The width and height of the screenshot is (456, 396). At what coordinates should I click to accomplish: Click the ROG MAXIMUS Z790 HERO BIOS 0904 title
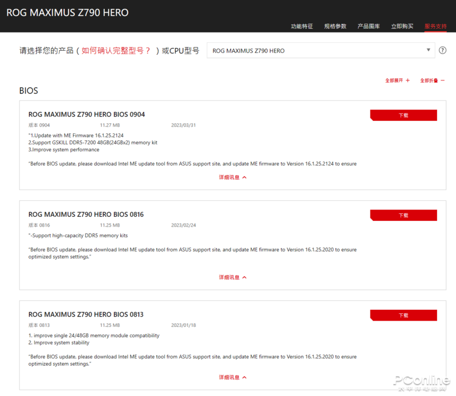(x=87, y=115)
